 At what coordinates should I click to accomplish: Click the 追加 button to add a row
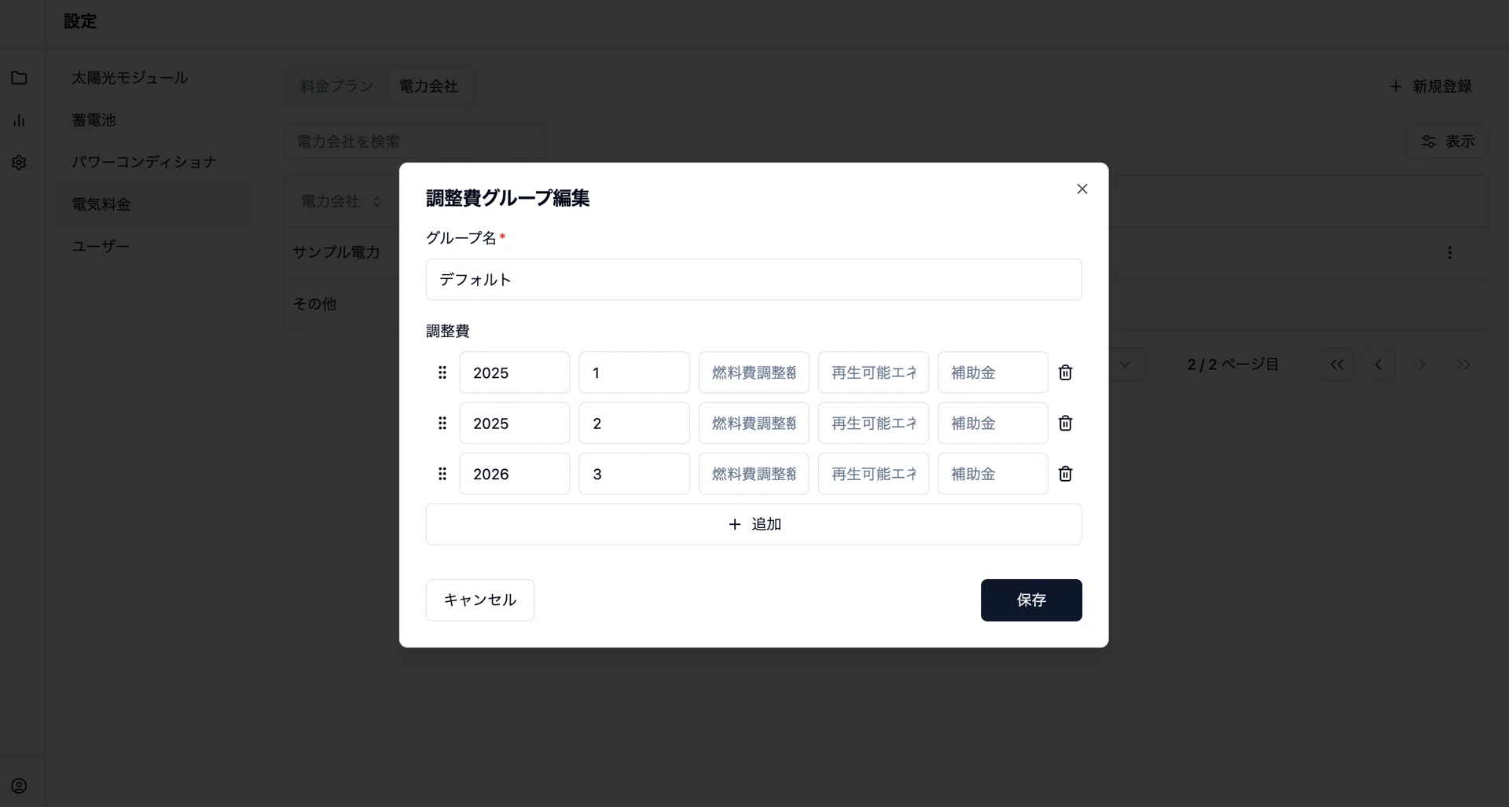tap(754, 524)
